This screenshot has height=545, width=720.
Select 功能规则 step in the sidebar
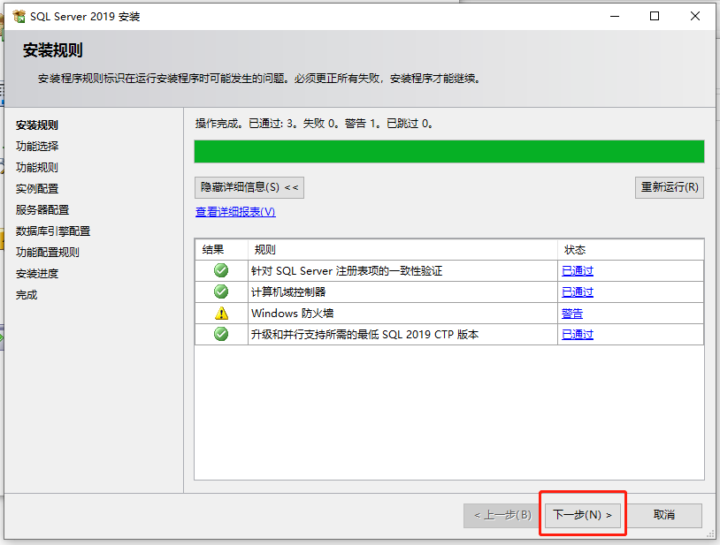(x=37, y=167)
